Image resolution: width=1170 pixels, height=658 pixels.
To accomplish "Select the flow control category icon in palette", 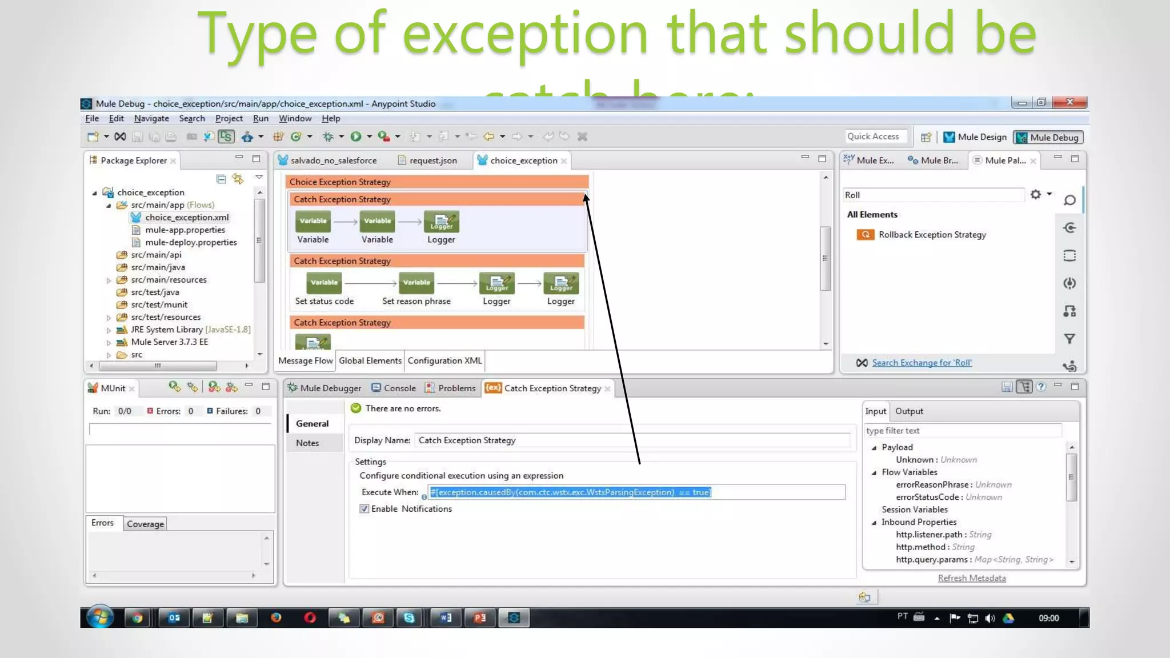I will coord(1069,311).
